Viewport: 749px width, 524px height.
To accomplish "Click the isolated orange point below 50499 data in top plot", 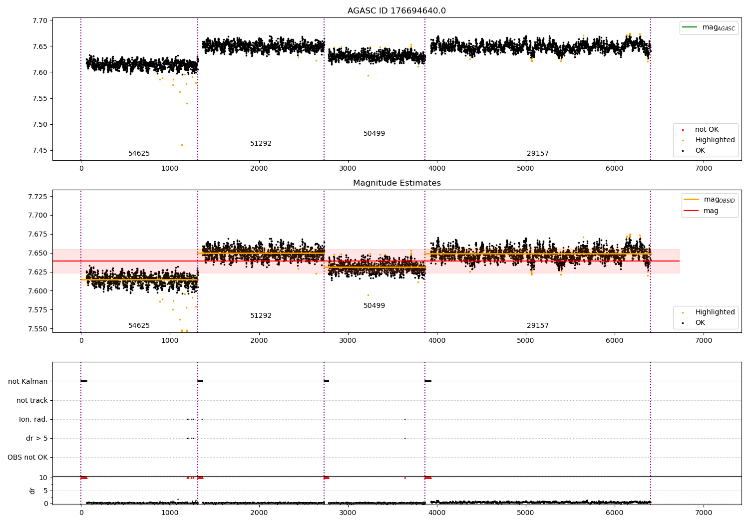I will pos(368,75).
